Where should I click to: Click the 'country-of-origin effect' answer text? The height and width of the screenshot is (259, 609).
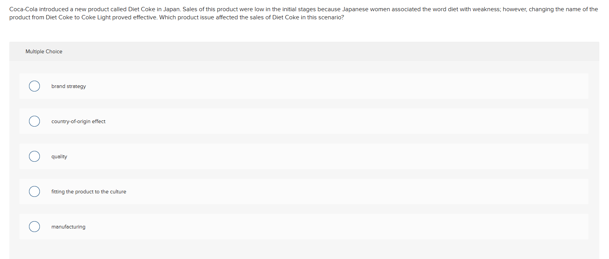[x=78, y=122]
